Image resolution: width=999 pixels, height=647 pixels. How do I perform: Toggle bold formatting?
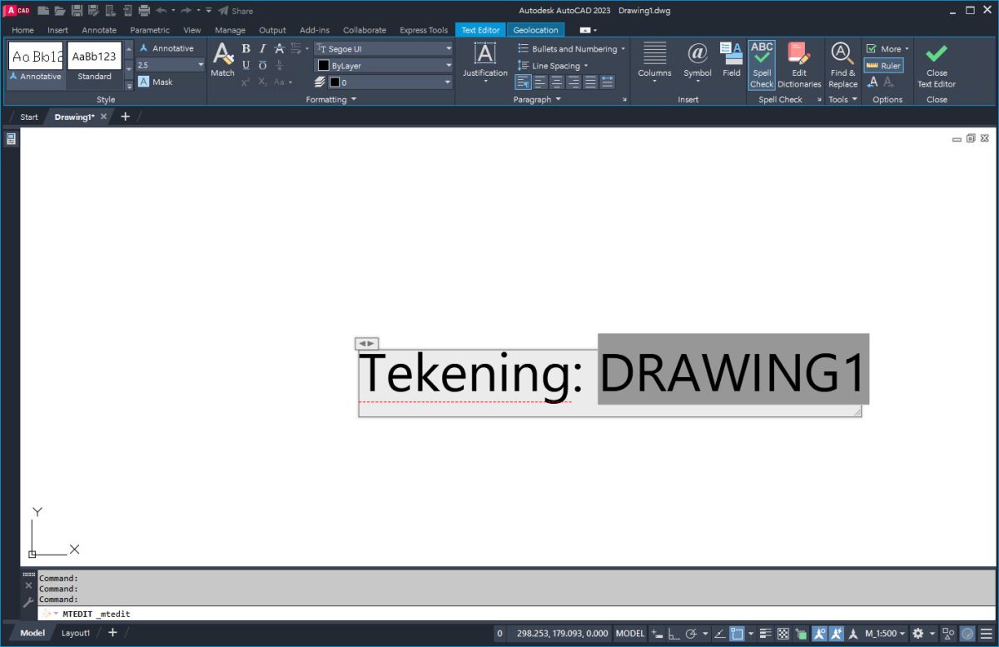[246, 48]
